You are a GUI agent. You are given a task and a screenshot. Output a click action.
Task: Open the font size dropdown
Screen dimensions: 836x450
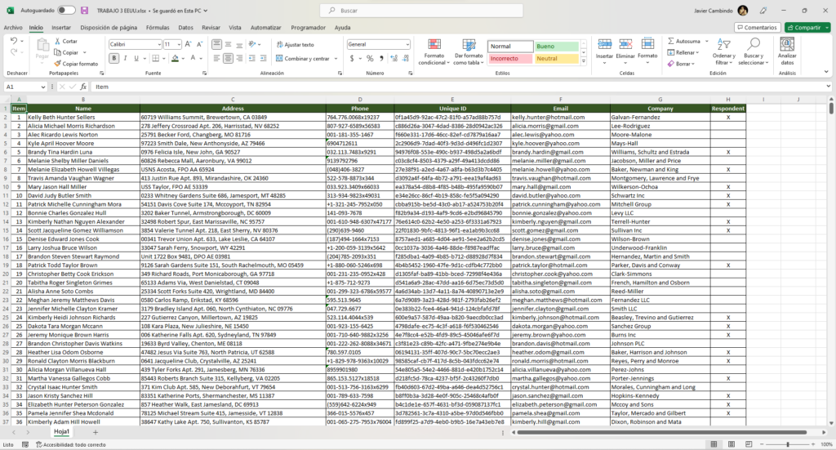coord(179,44)
